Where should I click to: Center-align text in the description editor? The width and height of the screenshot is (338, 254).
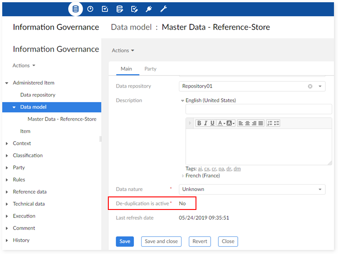pos(248,123)
